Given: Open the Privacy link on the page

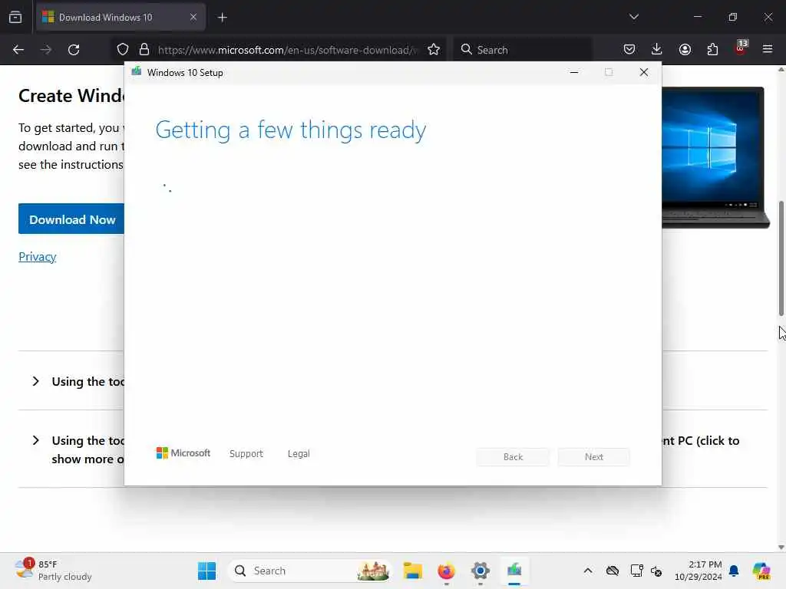Looking at the screenshot, I should [x=37, y=256].
